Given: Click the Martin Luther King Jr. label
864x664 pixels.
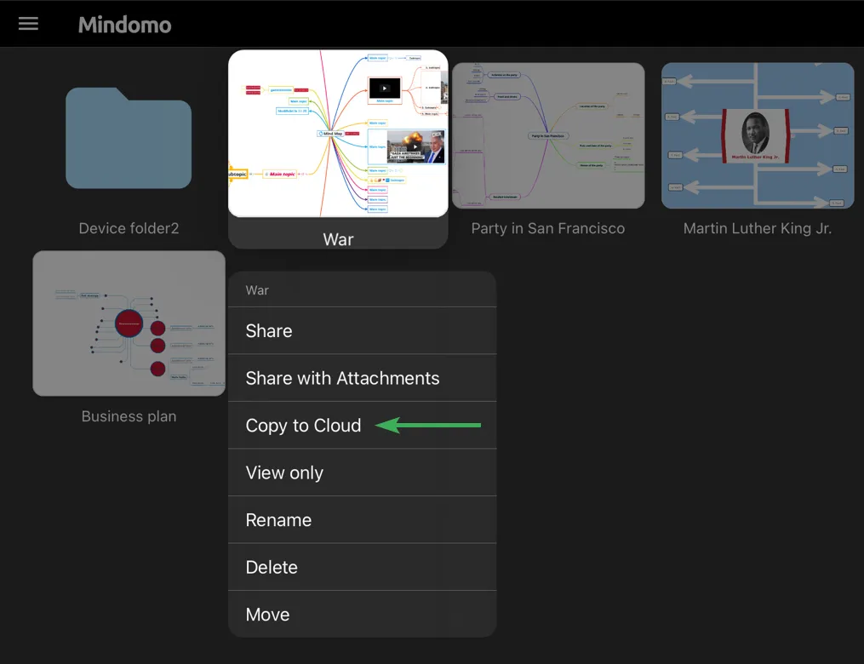Looking at the screenshot, I should 758,228.
